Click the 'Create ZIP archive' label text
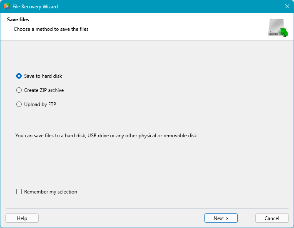 (44, 90)
